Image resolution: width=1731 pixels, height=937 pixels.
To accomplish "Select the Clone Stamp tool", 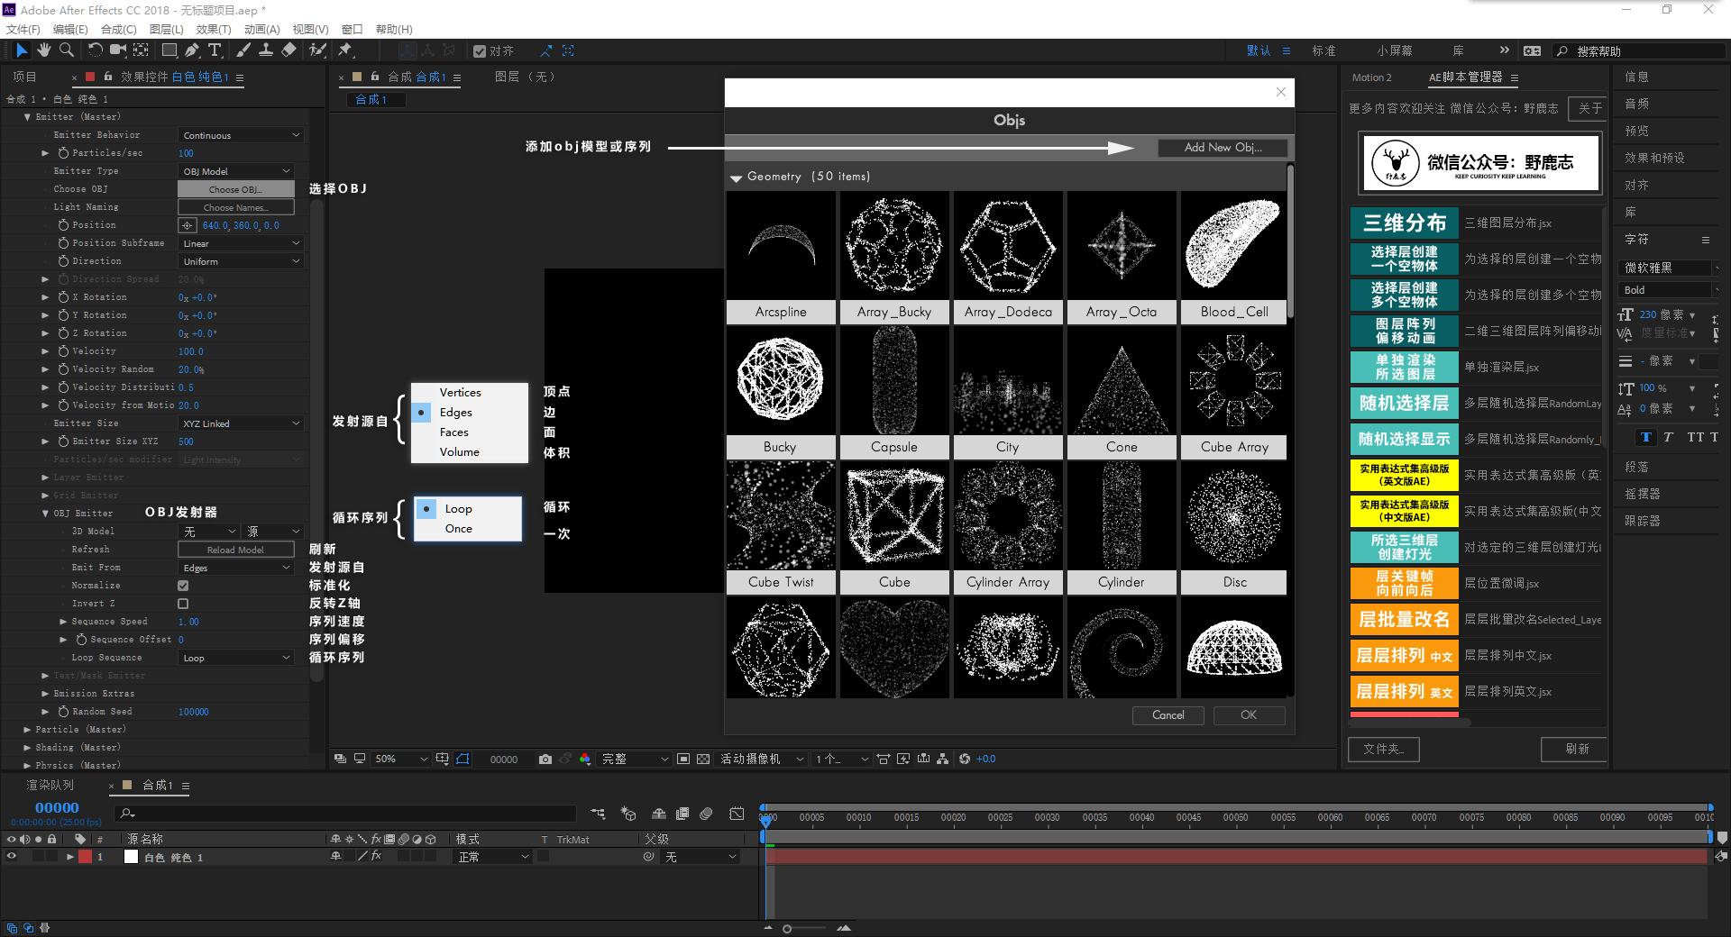I will pyautogui.click(x=266, y=50).
